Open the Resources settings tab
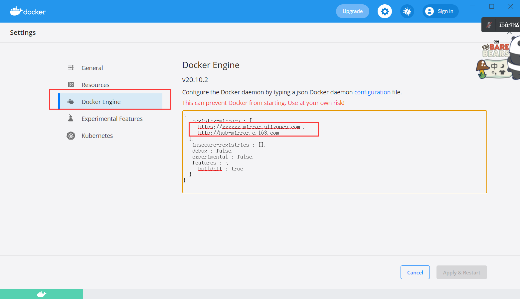 point(95,85)
